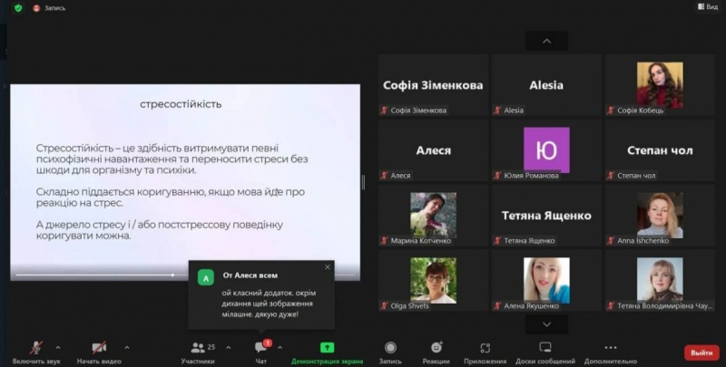Click the green Демонстрация экрана share button

point(327,352)
